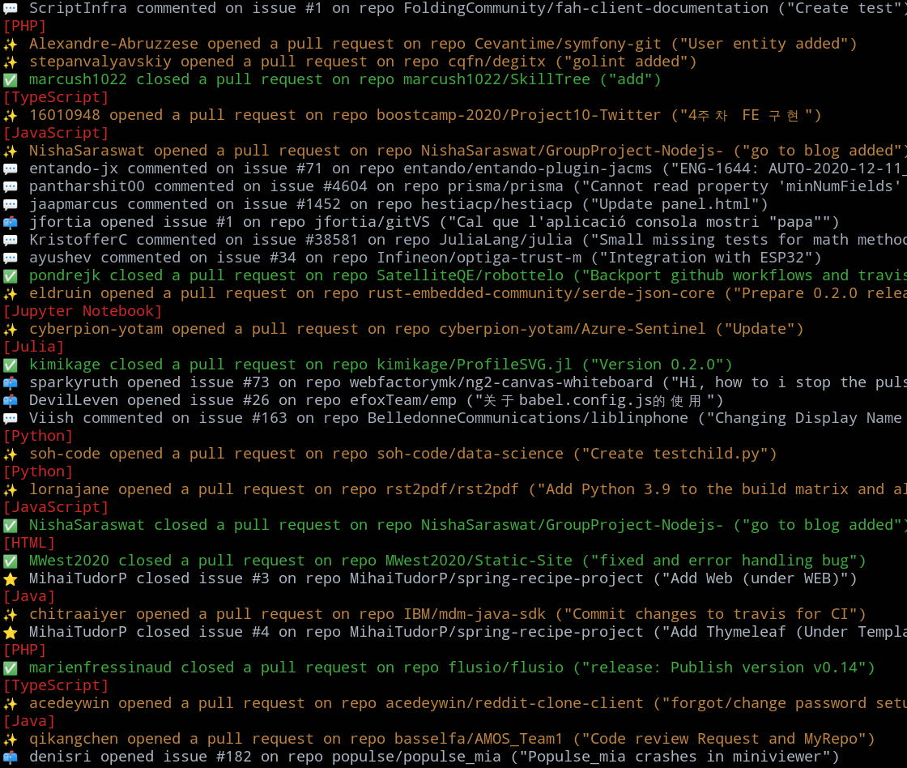This screenshot has height=768, width=907.
Task: Click the [Jupyter Notebook] language tag
Action: (x=83, y=311)
